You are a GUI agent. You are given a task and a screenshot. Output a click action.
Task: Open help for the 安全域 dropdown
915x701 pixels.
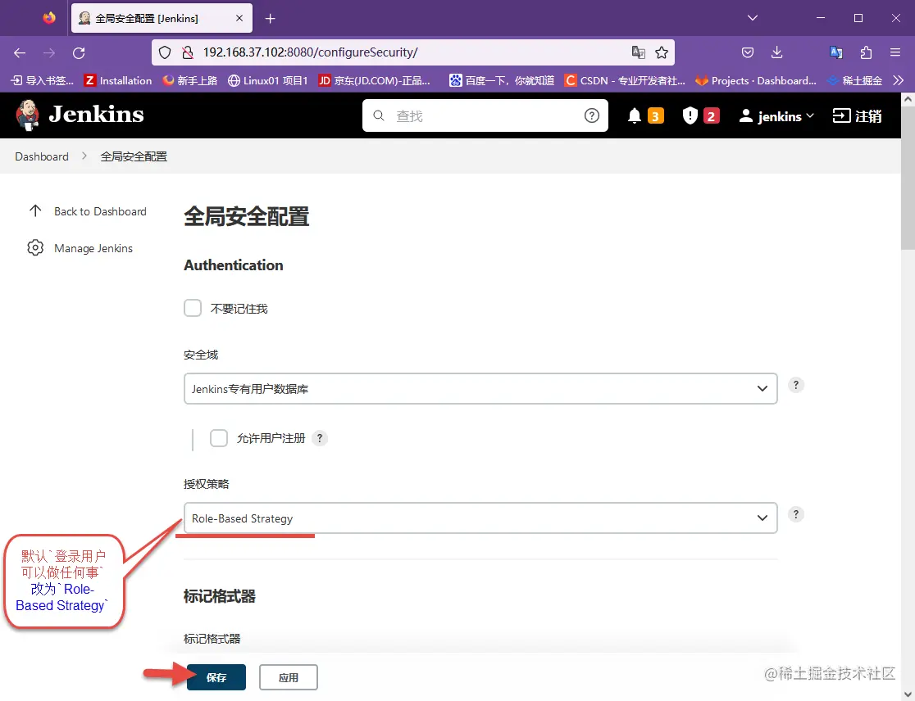pyautogui.click(x=796, y=385)
